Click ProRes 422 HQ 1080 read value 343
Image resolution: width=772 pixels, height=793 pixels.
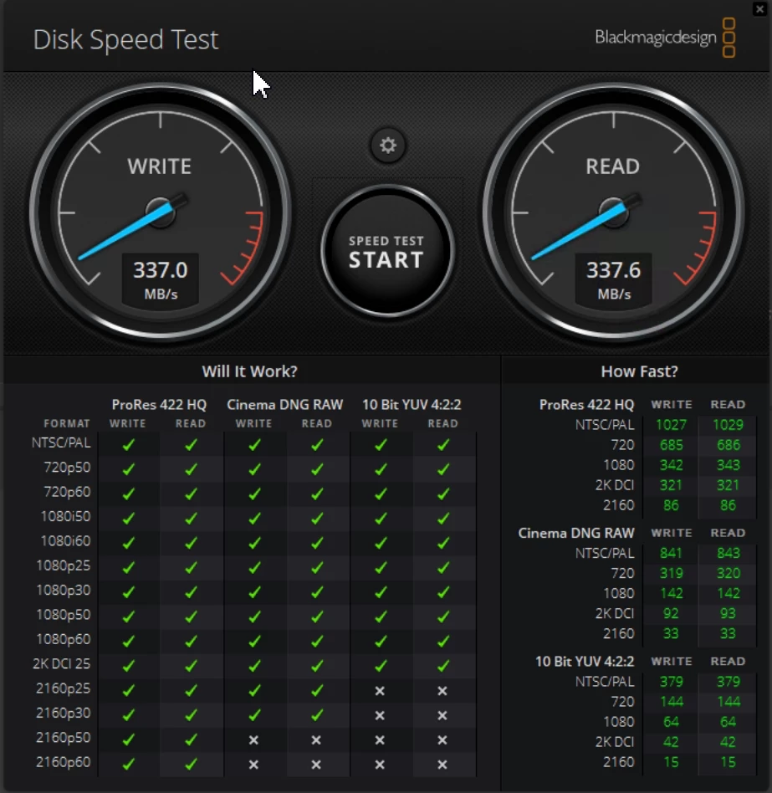728,465
